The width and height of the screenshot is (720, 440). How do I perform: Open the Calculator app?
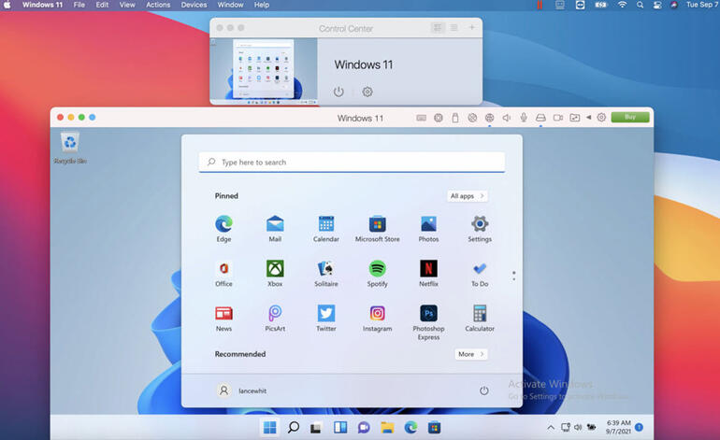click(x=480, y=318)
